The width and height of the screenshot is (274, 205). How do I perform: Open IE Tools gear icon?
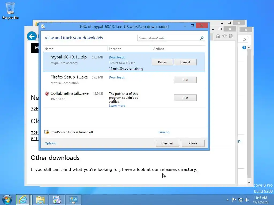pos(231,36)
